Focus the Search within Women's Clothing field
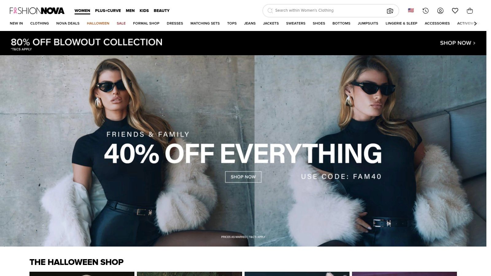The image size is (491, 276). (x=328, y=10)
